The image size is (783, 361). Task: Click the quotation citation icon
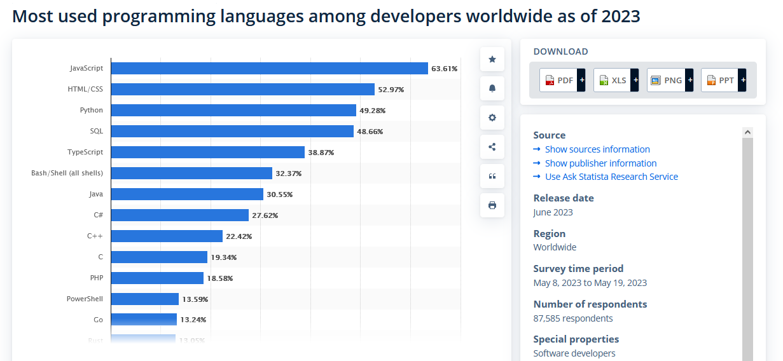492,176
